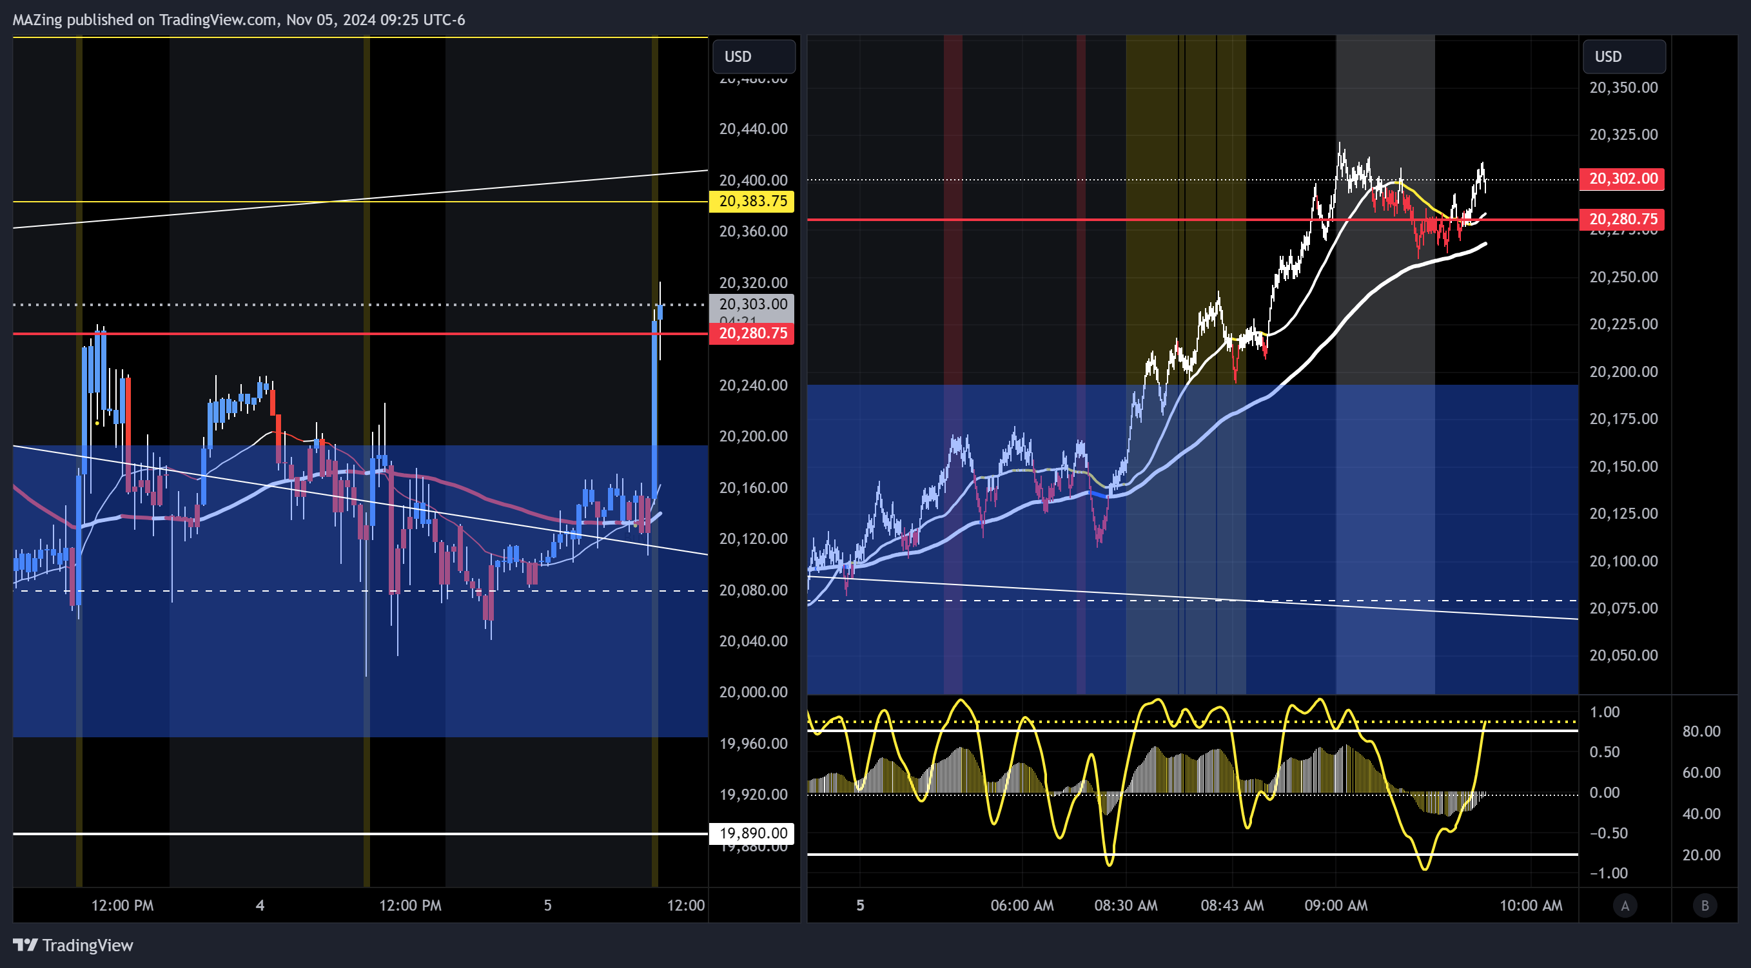This screenshot has width=1751, height=968.
Task: Click the date 4 label on left time axis
Action: pyautogui.click(x=260, y=905)
